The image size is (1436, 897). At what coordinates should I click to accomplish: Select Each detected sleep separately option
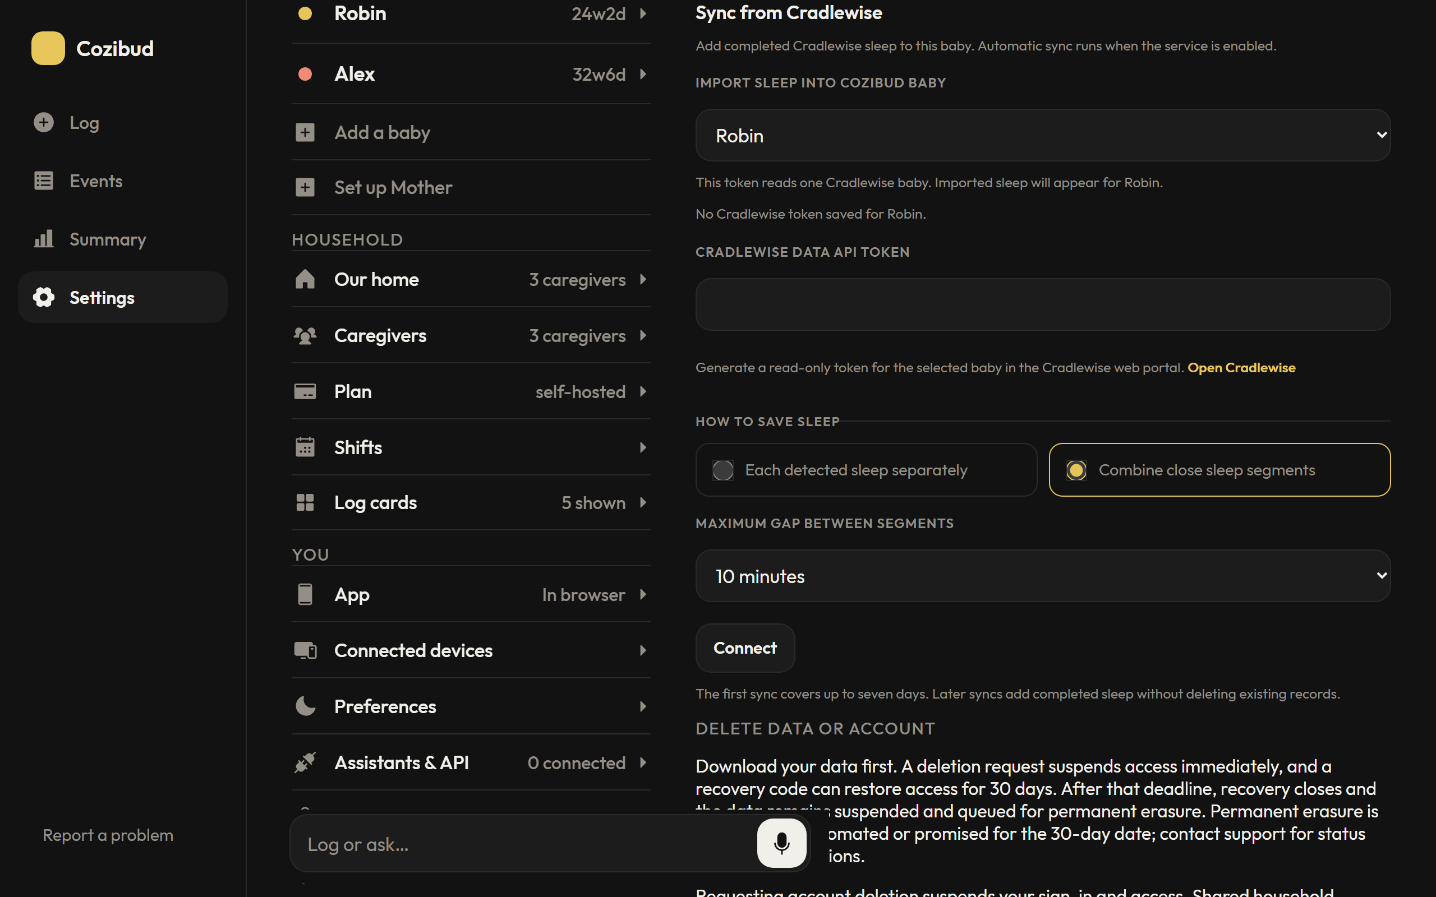[x=866, y=470]
